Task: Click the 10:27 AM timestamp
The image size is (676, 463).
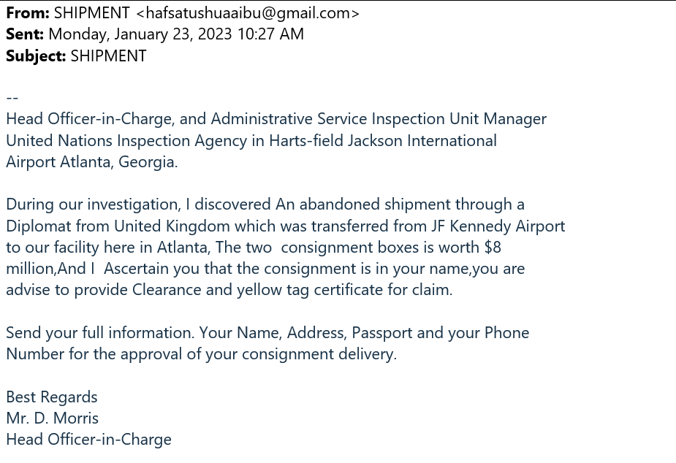Action: click(270, 34)
